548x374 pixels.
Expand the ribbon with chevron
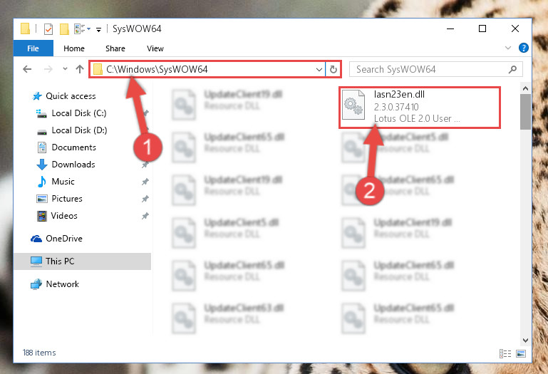click(x=508, y=48)
